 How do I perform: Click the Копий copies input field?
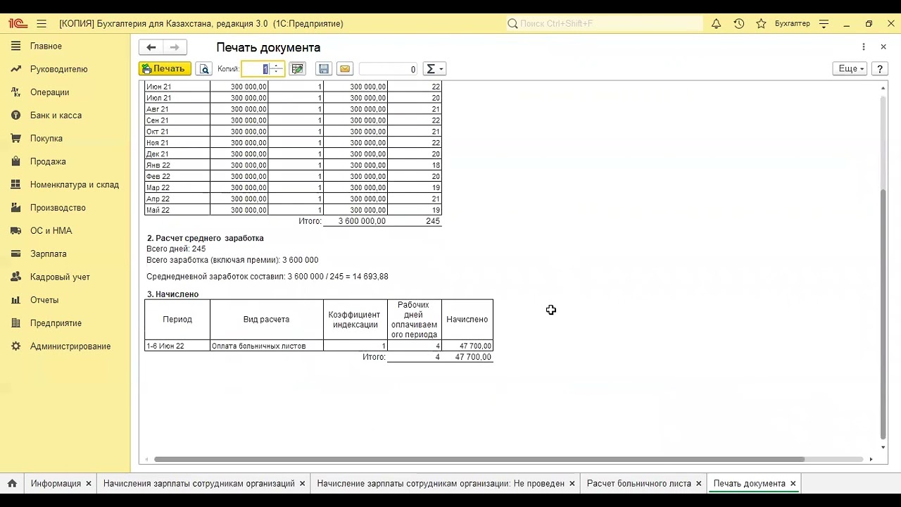(x=256, y=69)
